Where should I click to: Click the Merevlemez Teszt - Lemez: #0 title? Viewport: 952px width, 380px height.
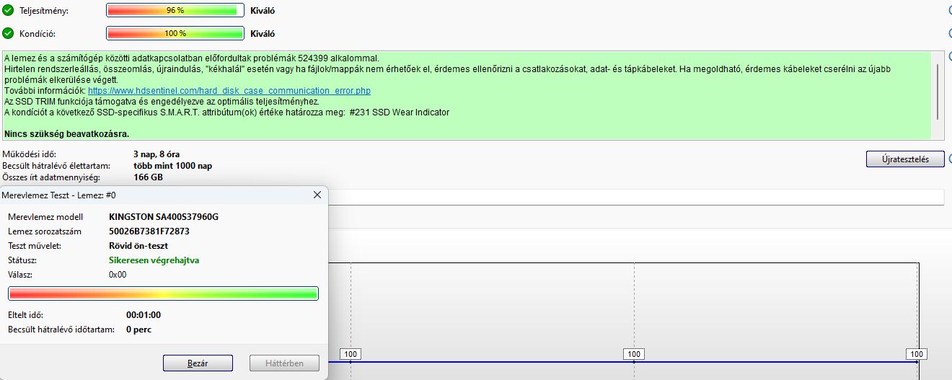pyautogui.click(x=60, y=195)
